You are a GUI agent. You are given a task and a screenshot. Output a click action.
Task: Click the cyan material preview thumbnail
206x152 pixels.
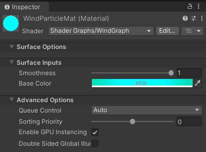pos(11,23)
